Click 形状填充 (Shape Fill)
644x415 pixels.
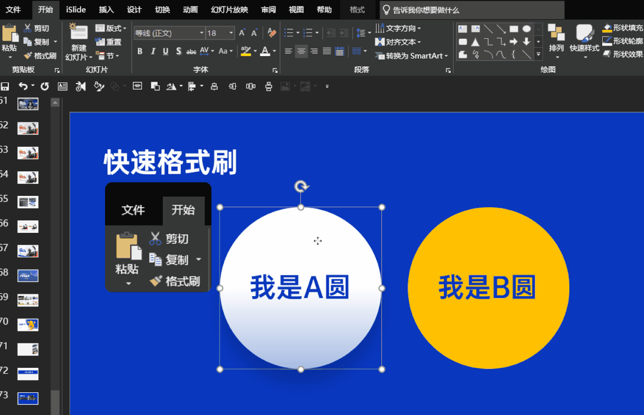click(623, 27)
